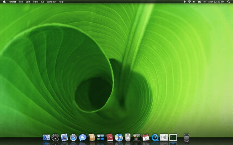The image size is (233, 145).
Task: Open the Wi-Fi status menu
Action: tap(189, 2)
